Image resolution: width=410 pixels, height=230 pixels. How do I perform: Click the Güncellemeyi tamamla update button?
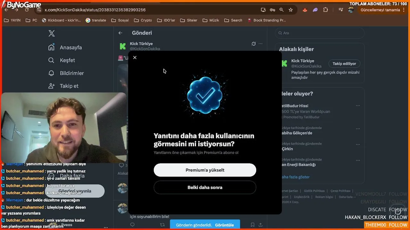(x=380, y=10)
